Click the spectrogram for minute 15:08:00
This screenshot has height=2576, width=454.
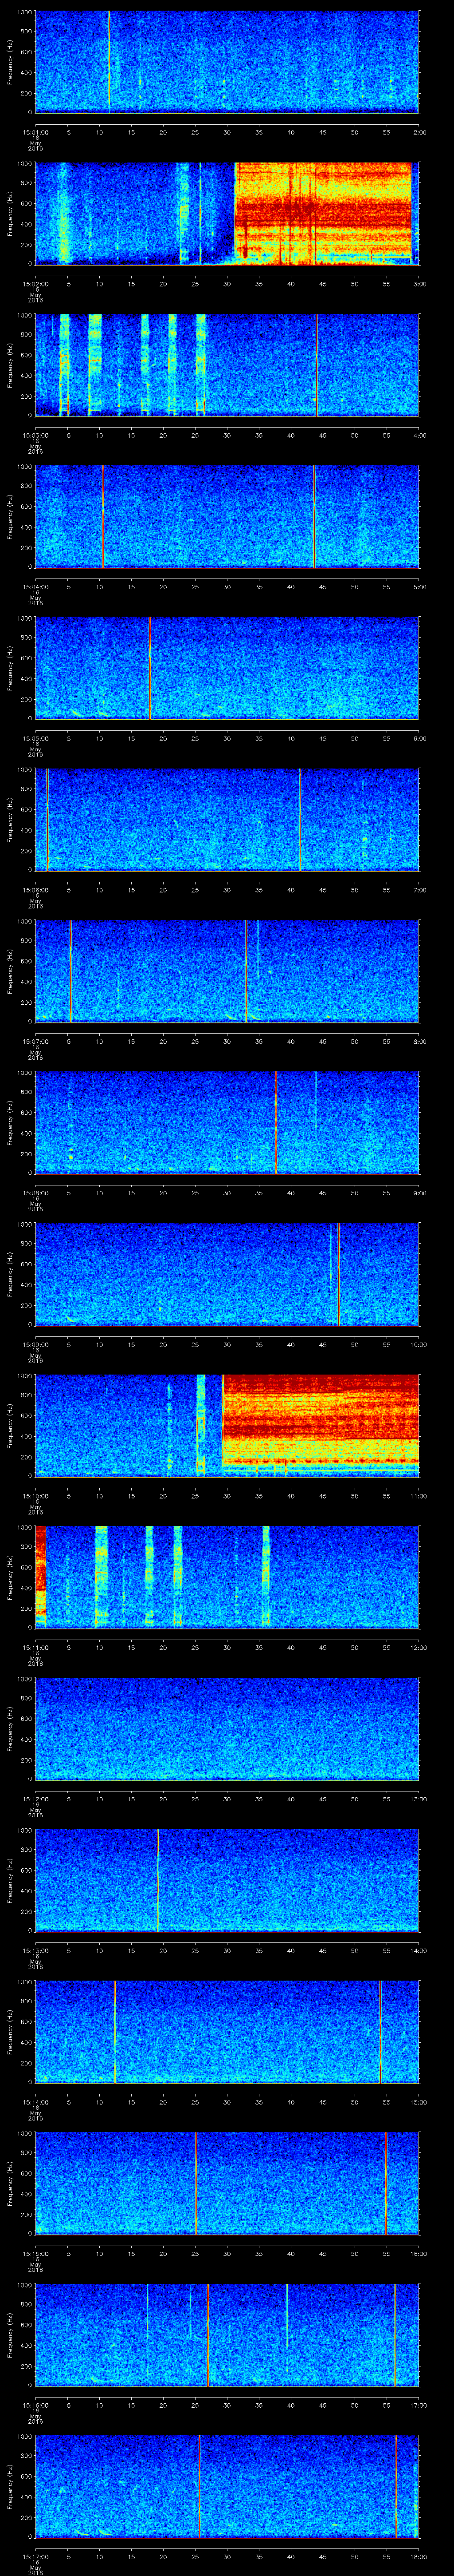227,1122
